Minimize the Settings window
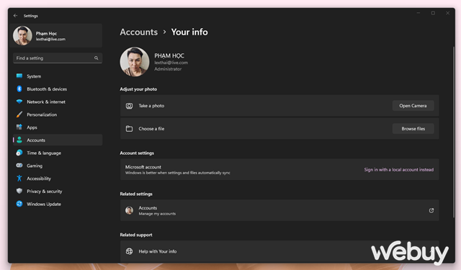This screenshot has width=461, height=270. [x=419, y=13]
